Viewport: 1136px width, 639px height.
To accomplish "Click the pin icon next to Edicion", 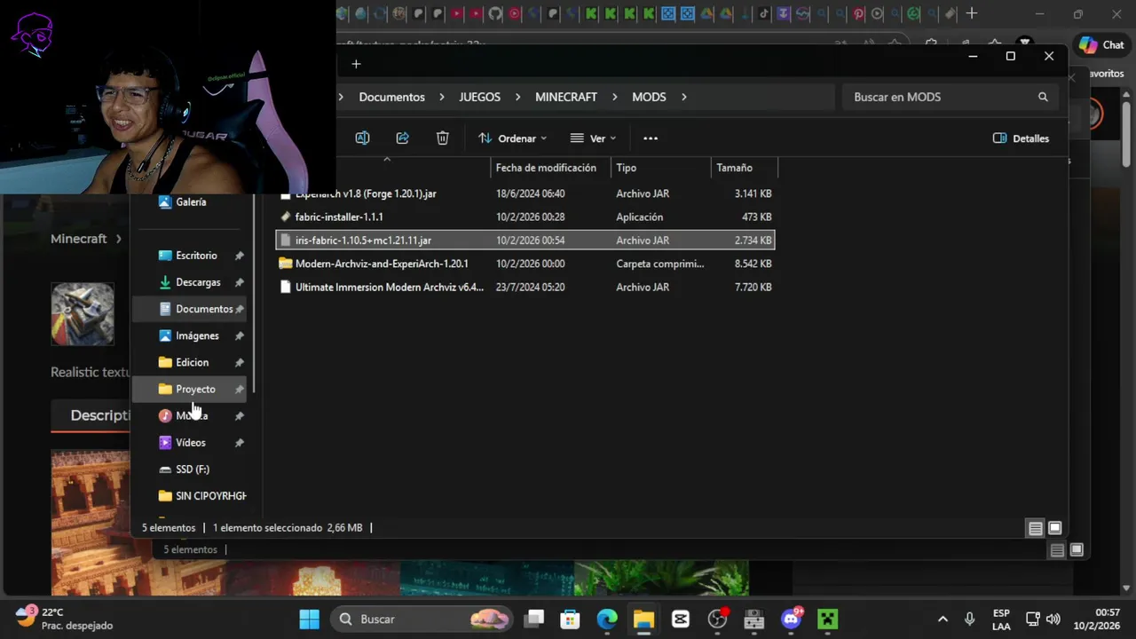I will [239, 362].
